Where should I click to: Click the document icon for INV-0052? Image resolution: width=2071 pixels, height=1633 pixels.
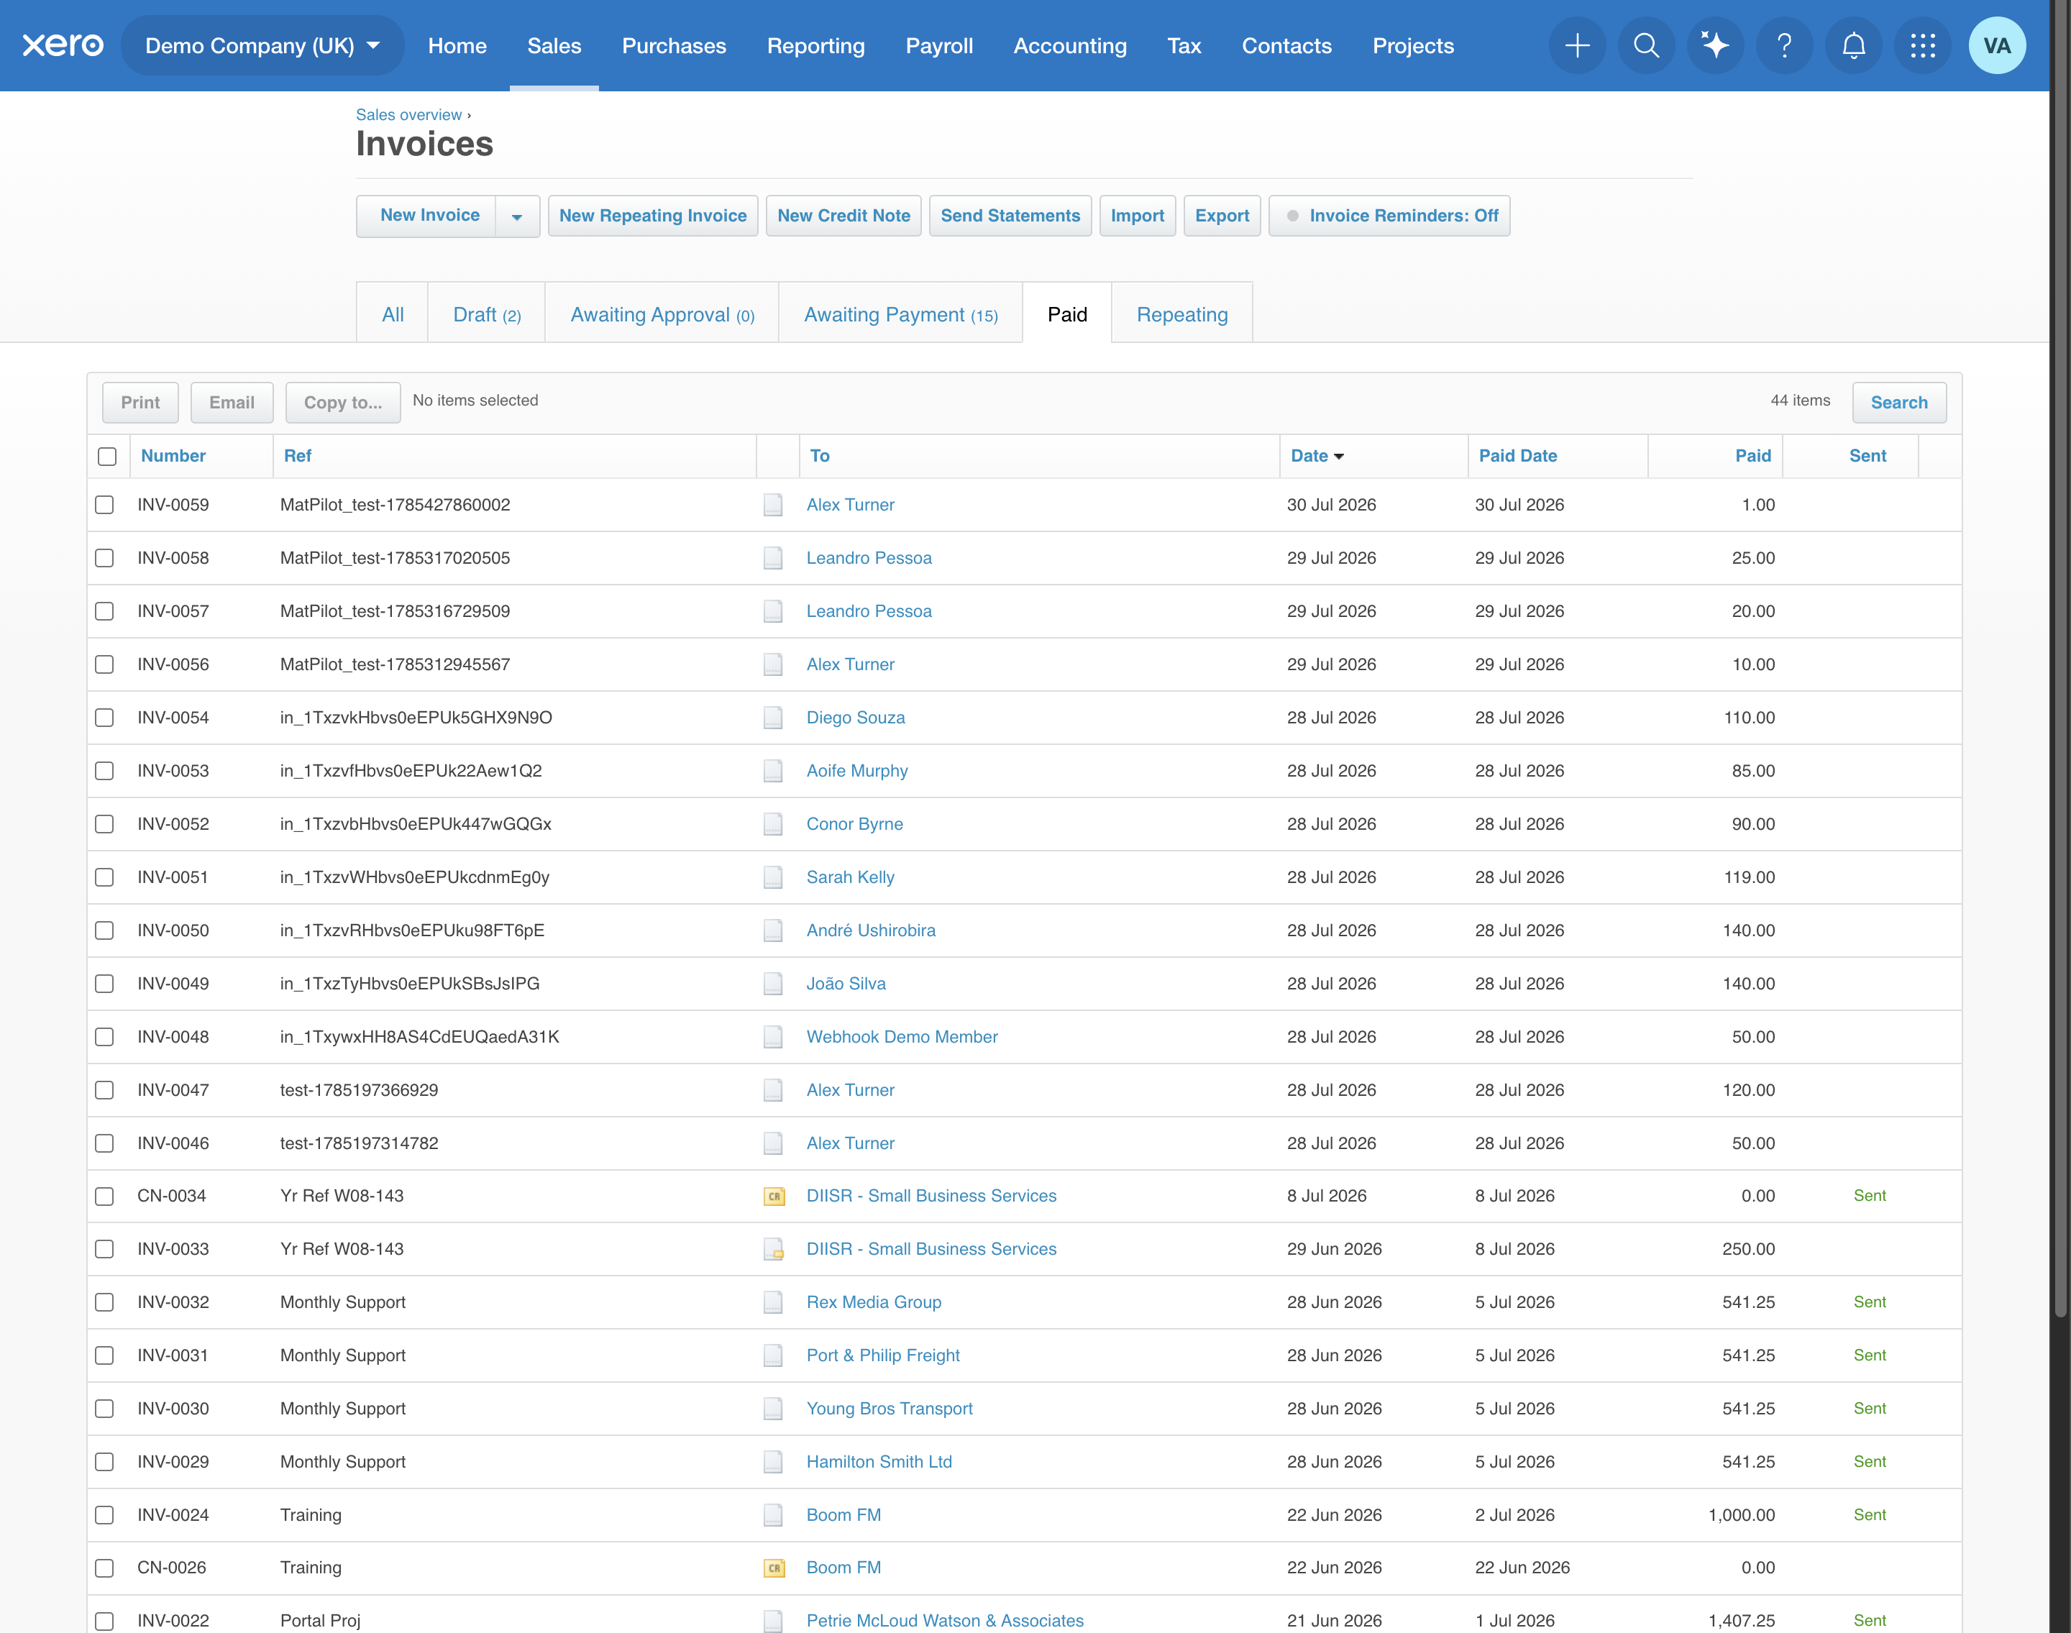(772, 824)
